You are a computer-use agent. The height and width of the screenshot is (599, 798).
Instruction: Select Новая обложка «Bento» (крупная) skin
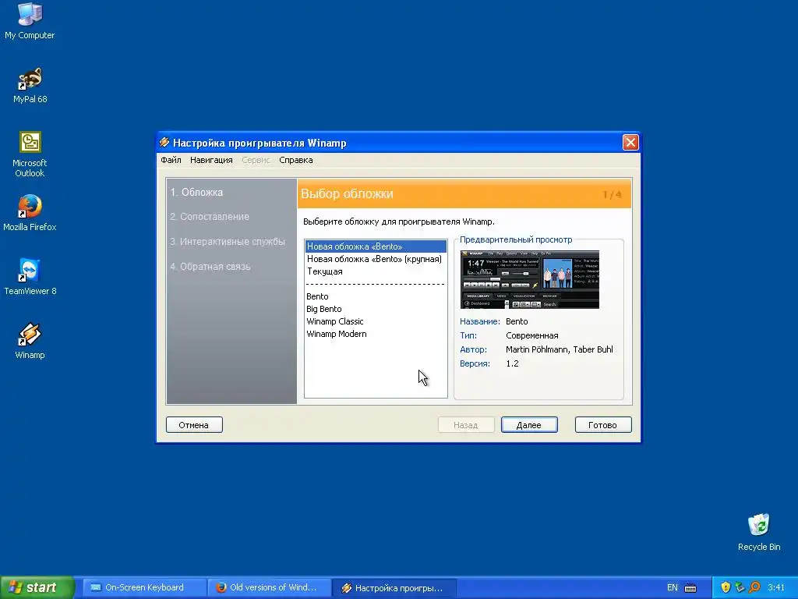pos(376,259)
